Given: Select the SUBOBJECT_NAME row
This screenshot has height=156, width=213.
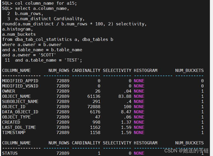Looking at the screenshot, I should tap(20, 101).
